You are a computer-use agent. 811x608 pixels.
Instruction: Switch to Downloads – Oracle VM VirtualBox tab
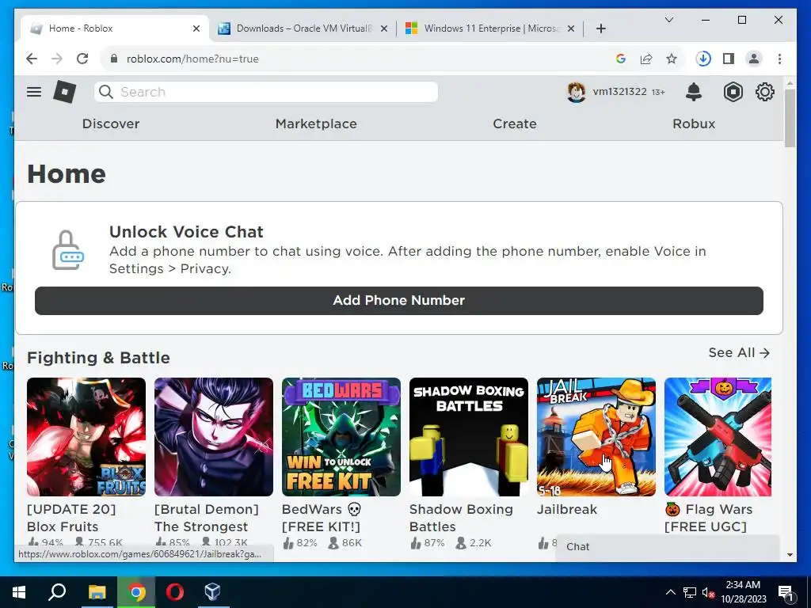303,28
